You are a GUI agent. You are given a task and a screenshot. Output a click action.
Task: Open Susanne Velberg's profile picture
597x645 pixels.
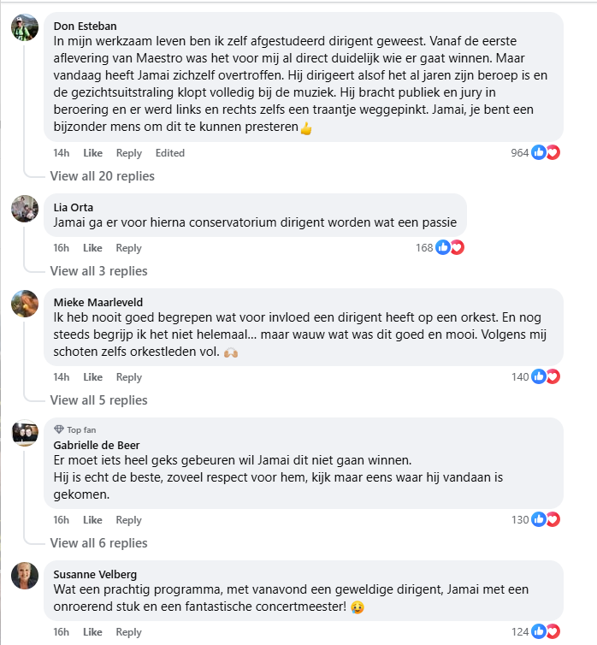[x=24, y=576]
